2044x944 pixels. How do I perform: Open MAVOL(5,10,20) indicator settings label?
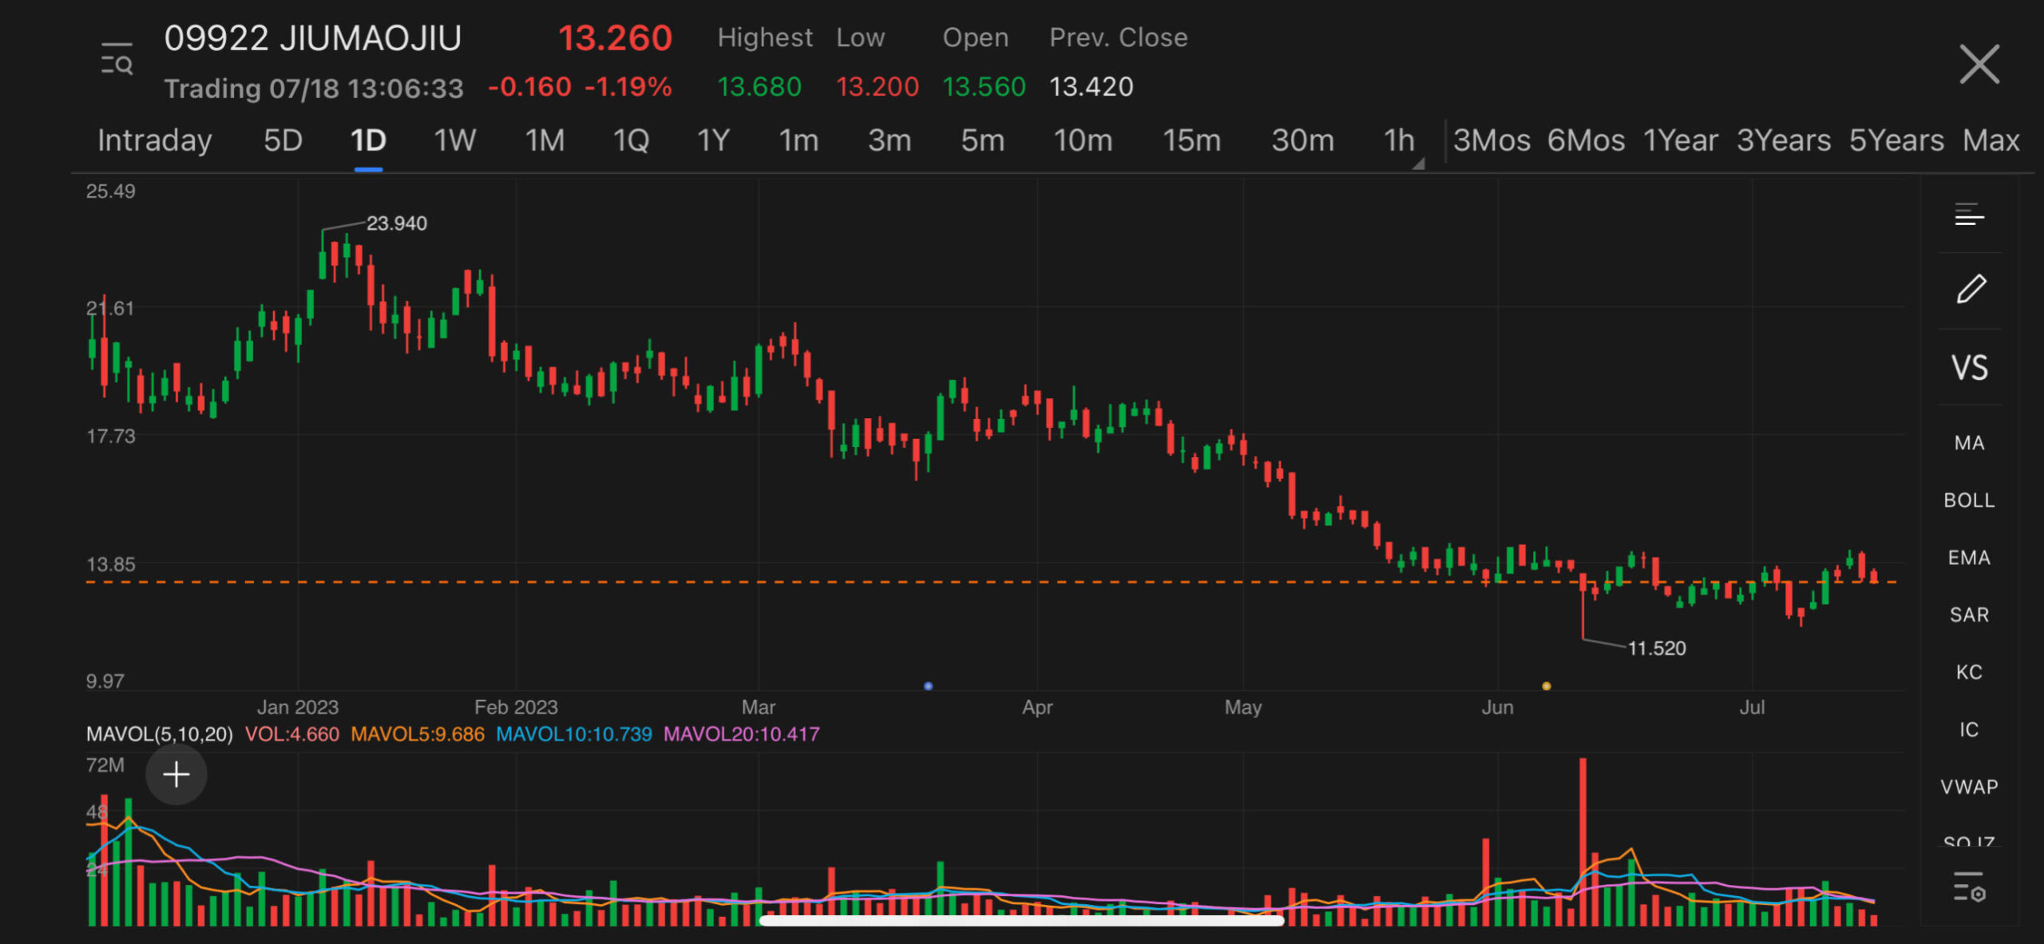(159, 734)
